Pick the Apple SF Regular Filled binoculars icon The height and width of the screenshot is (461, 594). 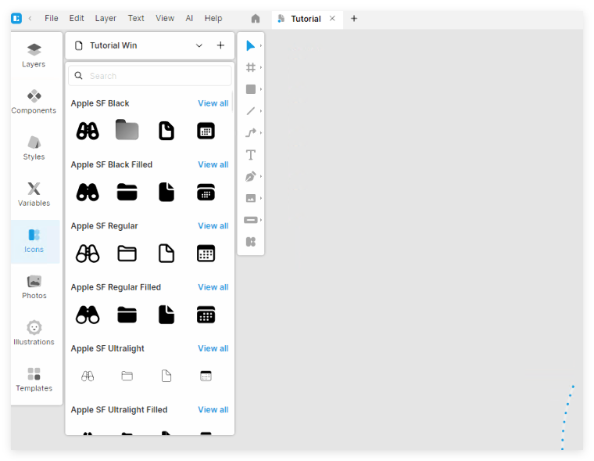(88, 315)
